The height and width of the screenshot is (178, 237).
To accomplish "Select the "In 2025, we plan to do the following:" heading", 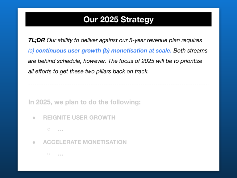I will coord(84,102).
